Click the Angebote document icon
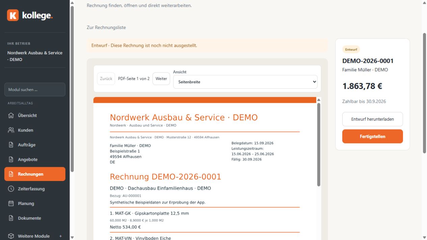 (x=11, y=159)
